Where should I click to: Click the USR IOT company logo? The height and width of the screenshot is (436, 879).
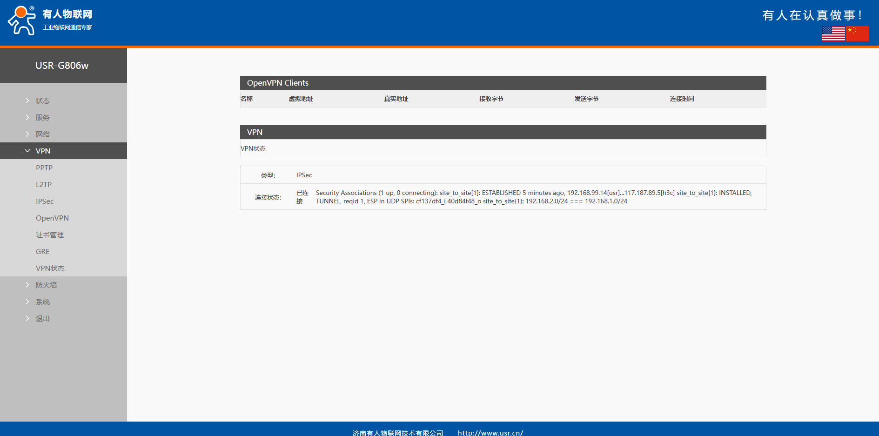point(50,20)
